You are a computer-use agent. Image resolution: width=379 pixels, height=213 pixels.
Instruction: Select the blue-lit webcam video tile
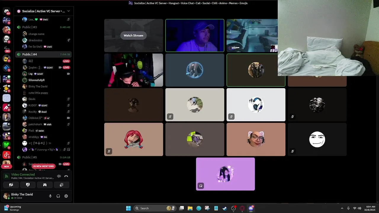coord(195,35)
